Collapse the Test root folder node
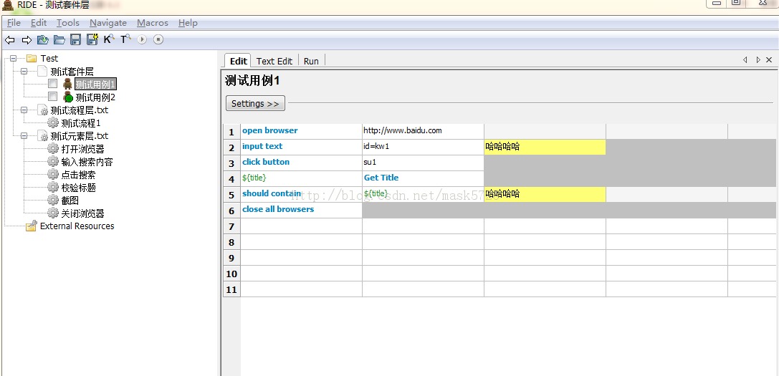 coord(14,58)
